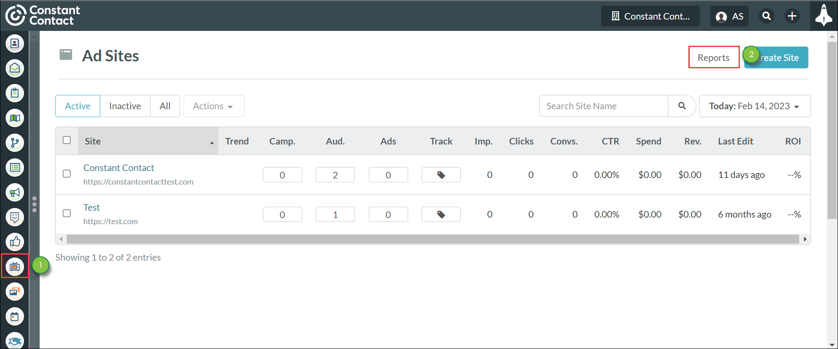The height and width of the screenshot is (349, 838).
Task: Click the rocket icon in top corner
Action: coord(824,16)
